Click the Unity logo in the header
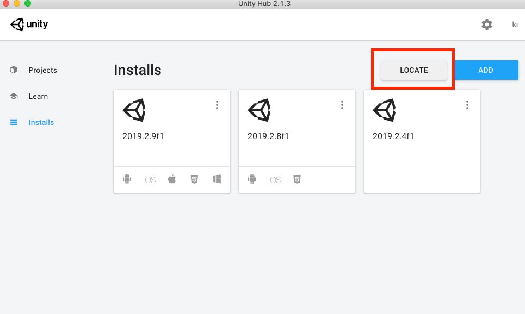525x314 pixels. [x=29, y=24]
